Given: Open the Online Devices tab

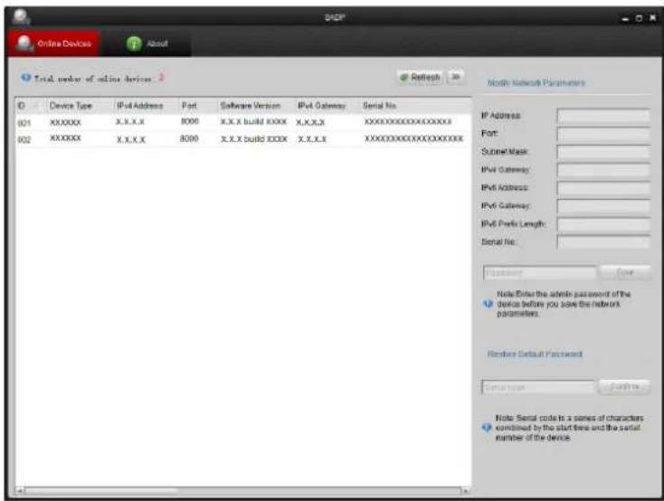Looking at the screenshot, I should click(x=53, y=43).
